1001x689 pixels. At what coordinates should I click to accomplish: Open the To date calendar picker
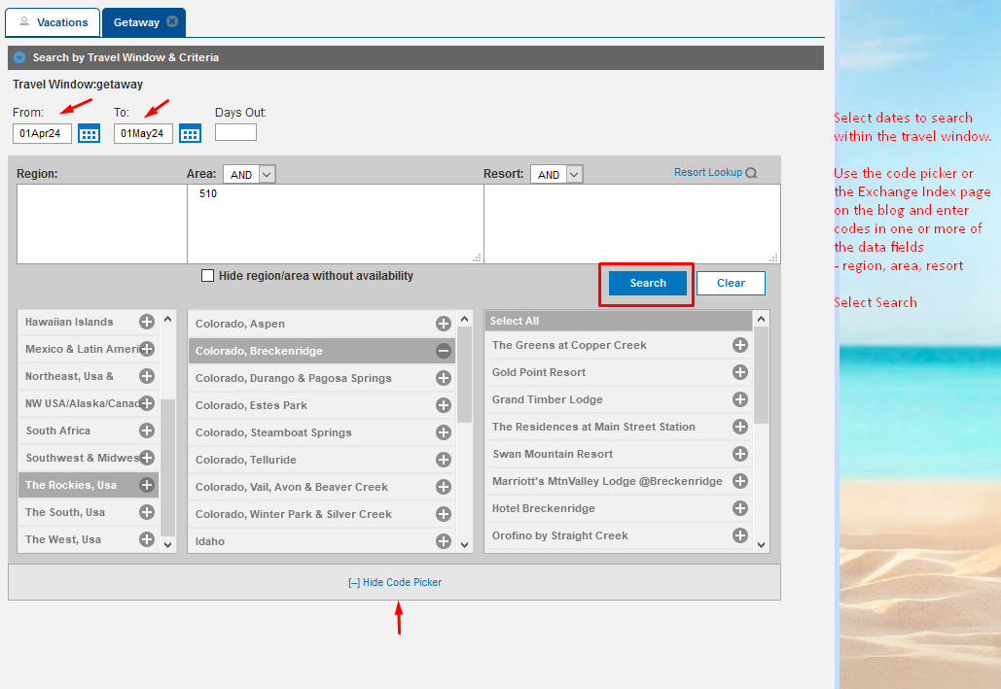point(191,134)
